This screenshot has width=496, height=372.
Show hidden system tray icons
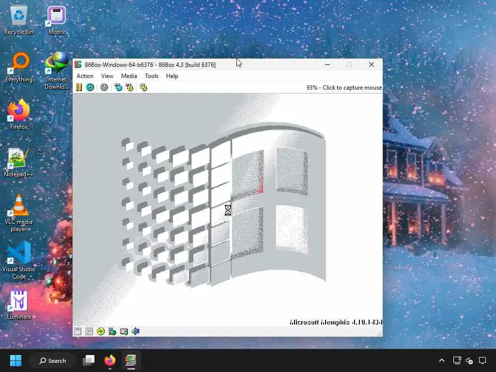point(442,360)
